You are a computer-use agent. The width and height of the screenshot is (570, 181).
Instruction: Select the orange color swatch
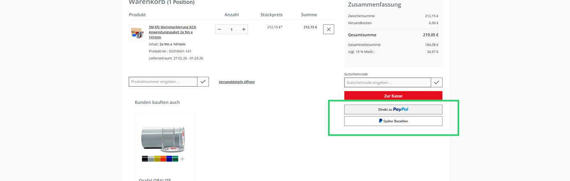pos(163,159)
